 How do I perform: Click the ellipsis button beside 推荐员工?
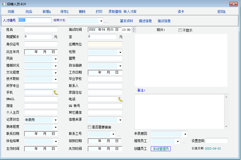point(184,142)
